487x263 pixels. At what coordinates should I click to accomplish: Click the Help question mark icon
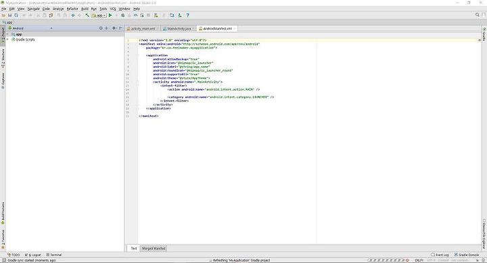(187, 15)
